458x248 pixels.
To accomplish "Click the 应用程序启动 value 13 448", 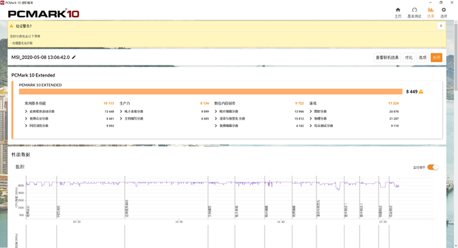I will pyautogui.click(x=109, y=111).
